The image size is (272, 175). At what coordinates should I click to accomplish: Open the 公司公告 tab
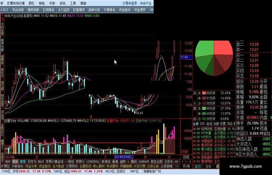click(153, 166)
